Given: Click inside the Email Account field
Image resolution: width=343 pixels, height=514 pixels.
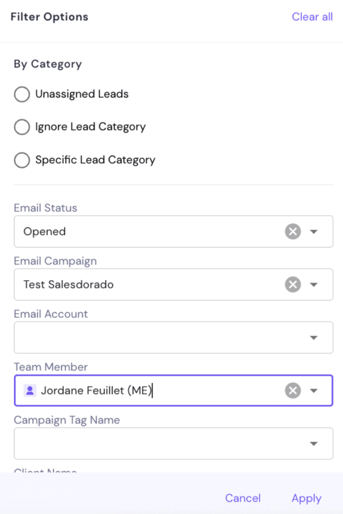Looking at the screenshot, I should [150, 337].
